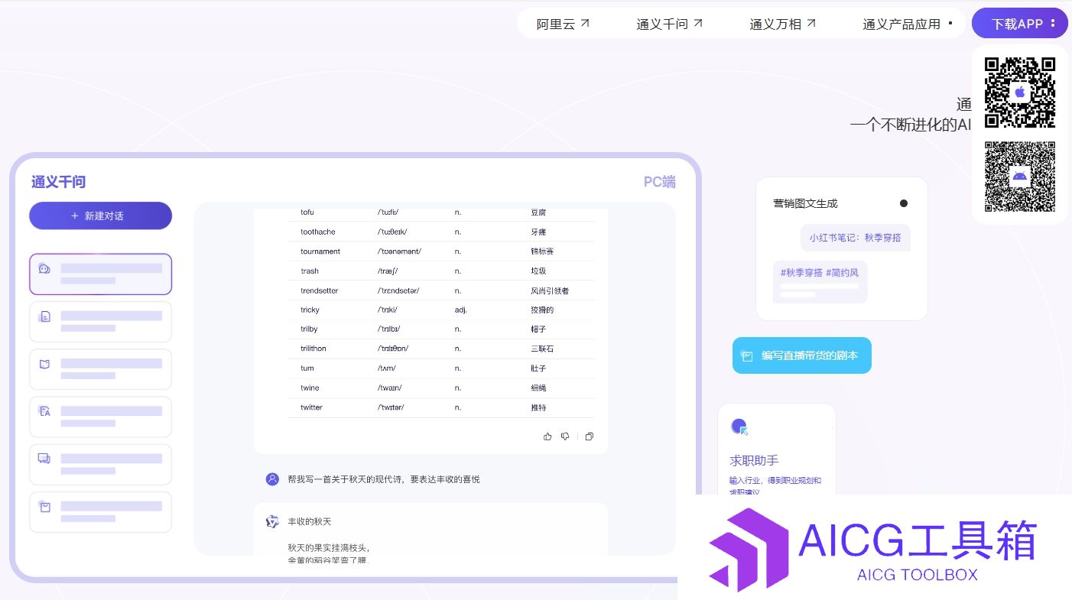The width and height of the screenshot is (1072, 600).
Task: Click the trilby word cell
Action: pos(309,329)
